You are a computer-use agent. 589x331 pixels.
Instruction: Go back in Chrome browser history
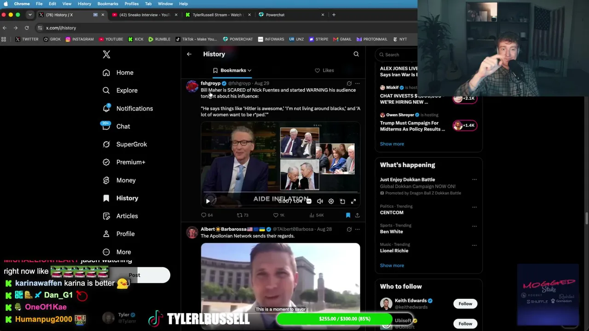pos(5,28)
